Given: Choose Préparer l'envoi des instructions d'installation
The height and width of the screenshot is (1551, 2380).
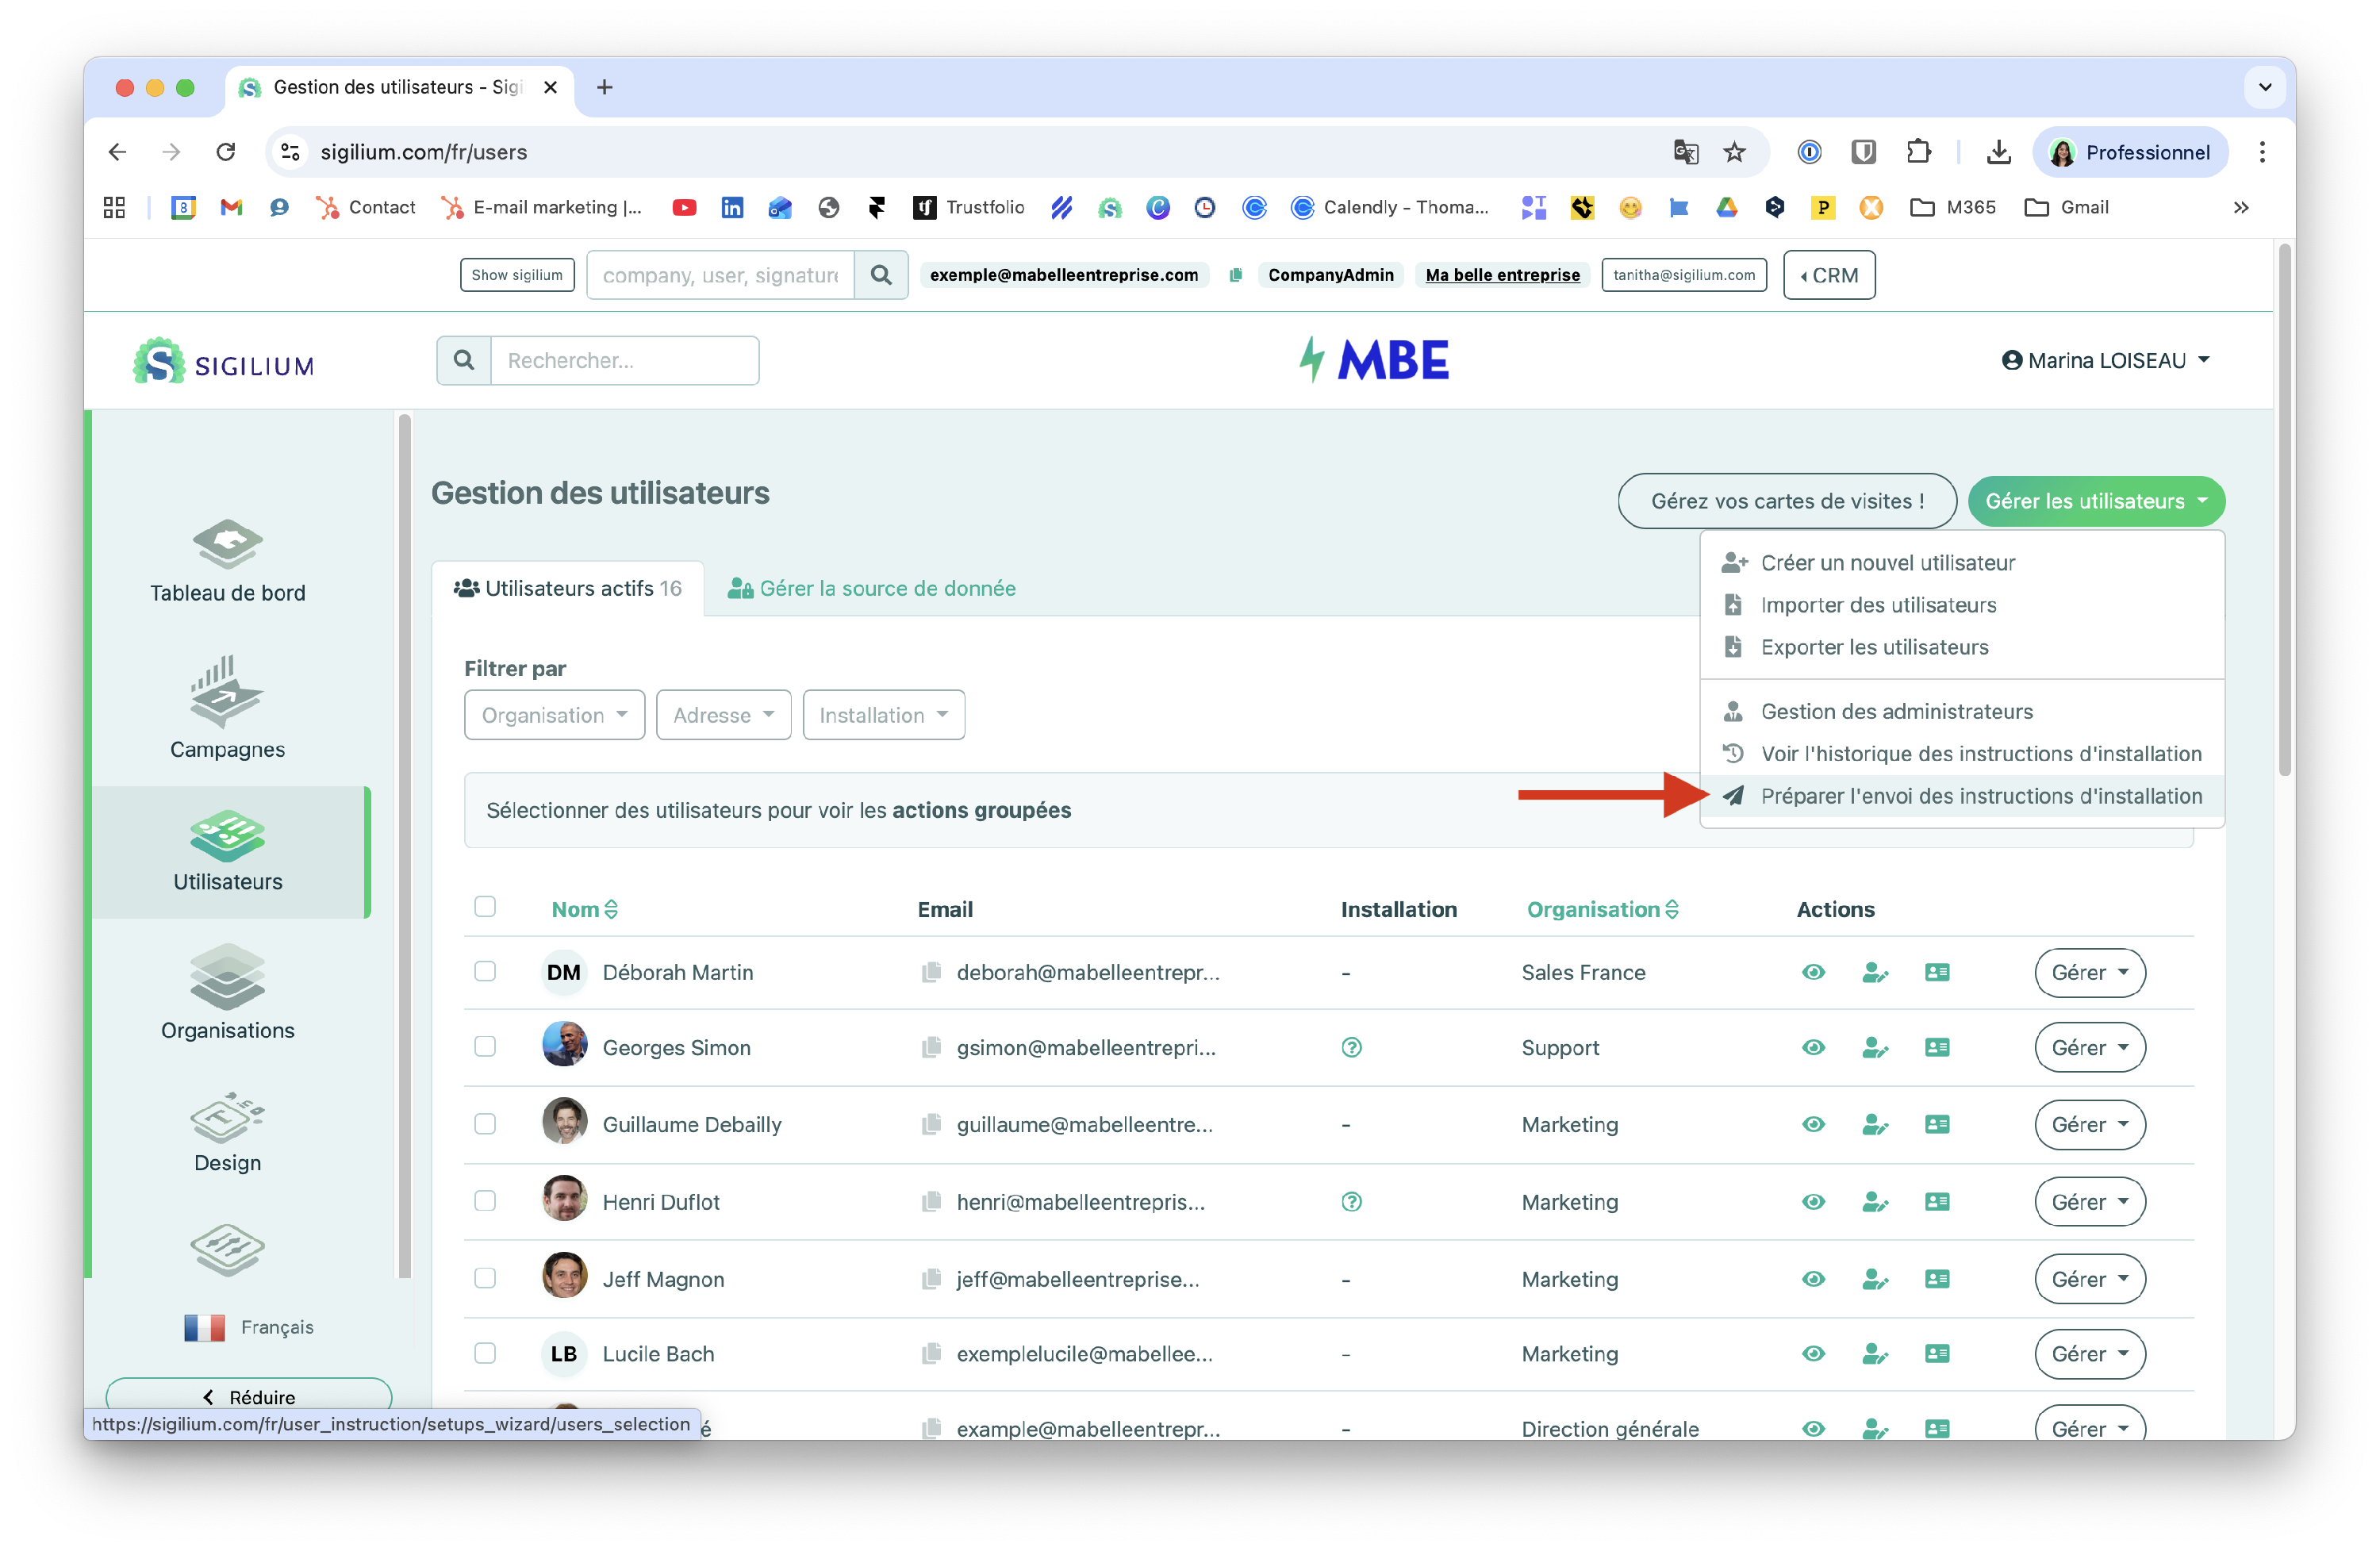Looking at the screenshot, I should (x=1980, y=796).
